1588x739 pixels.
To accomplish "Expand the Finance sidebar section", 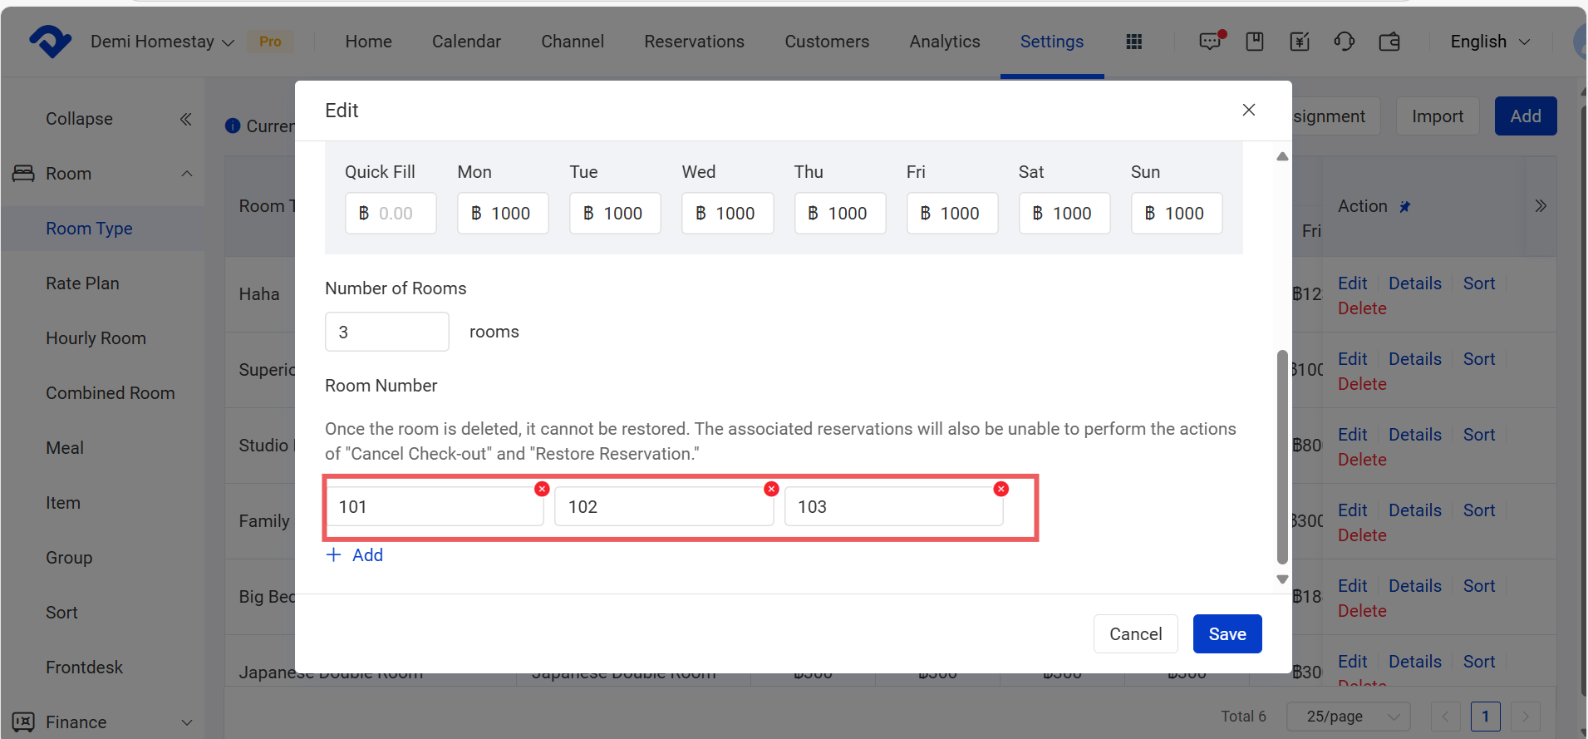I will coord(186,722).
